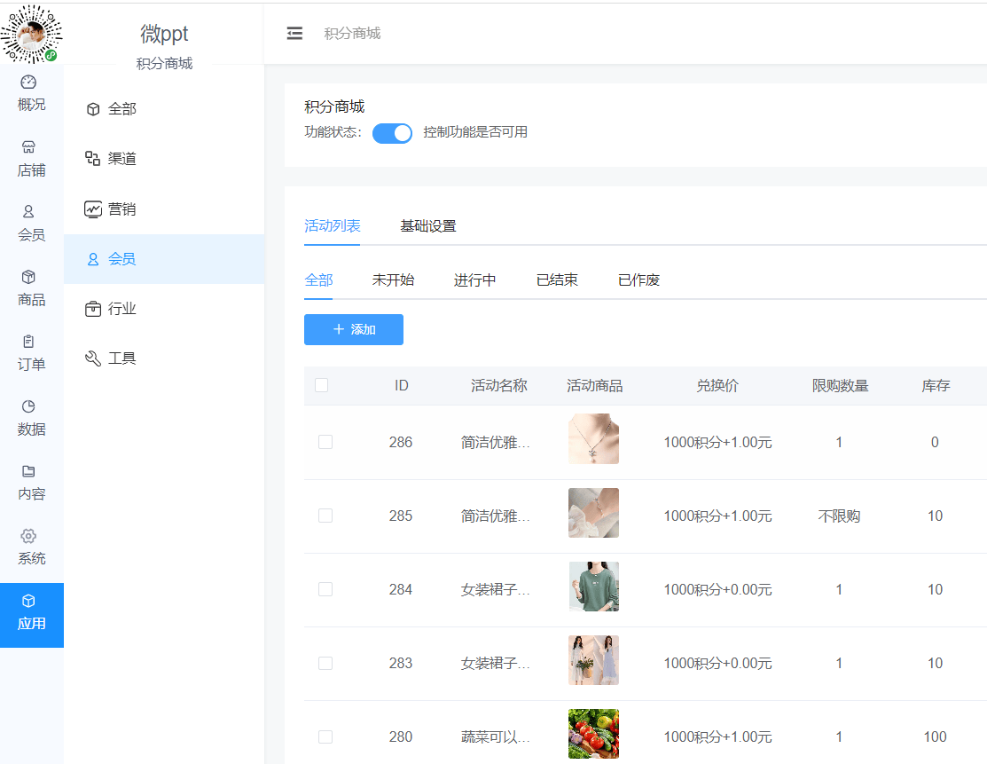
Task: Select 渠道 in the app category menu
Action: [121, 159]
